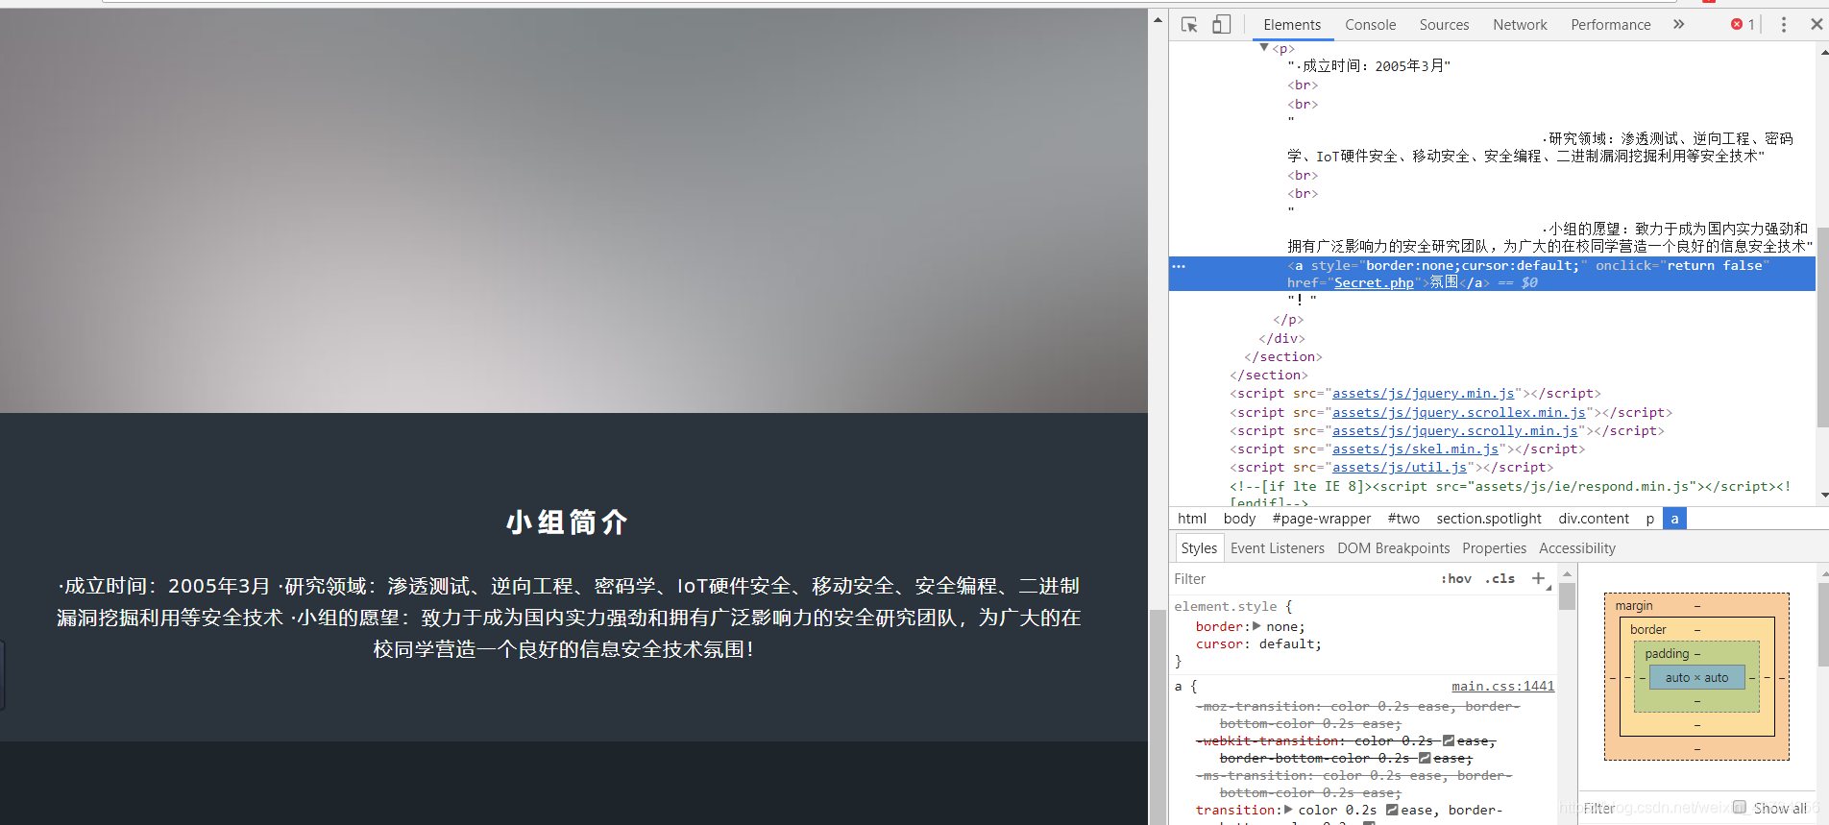Collapse the <p> node in DOM tree
Image resolution: width=1829 pixels, height=825 pixels.
[1264, 47]
